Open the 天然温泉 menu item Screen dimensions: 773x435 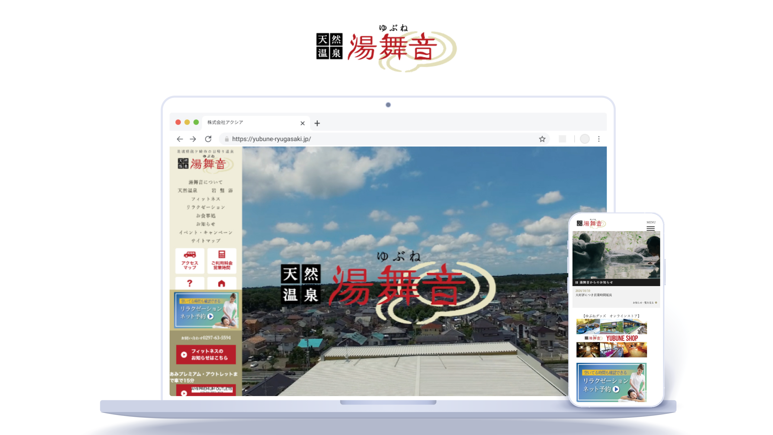point(188,191)
